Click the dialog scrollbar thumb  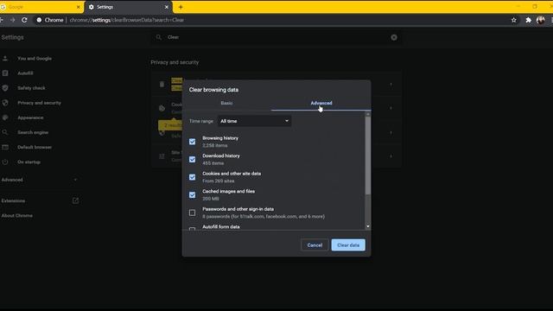[x=368, y=155]
